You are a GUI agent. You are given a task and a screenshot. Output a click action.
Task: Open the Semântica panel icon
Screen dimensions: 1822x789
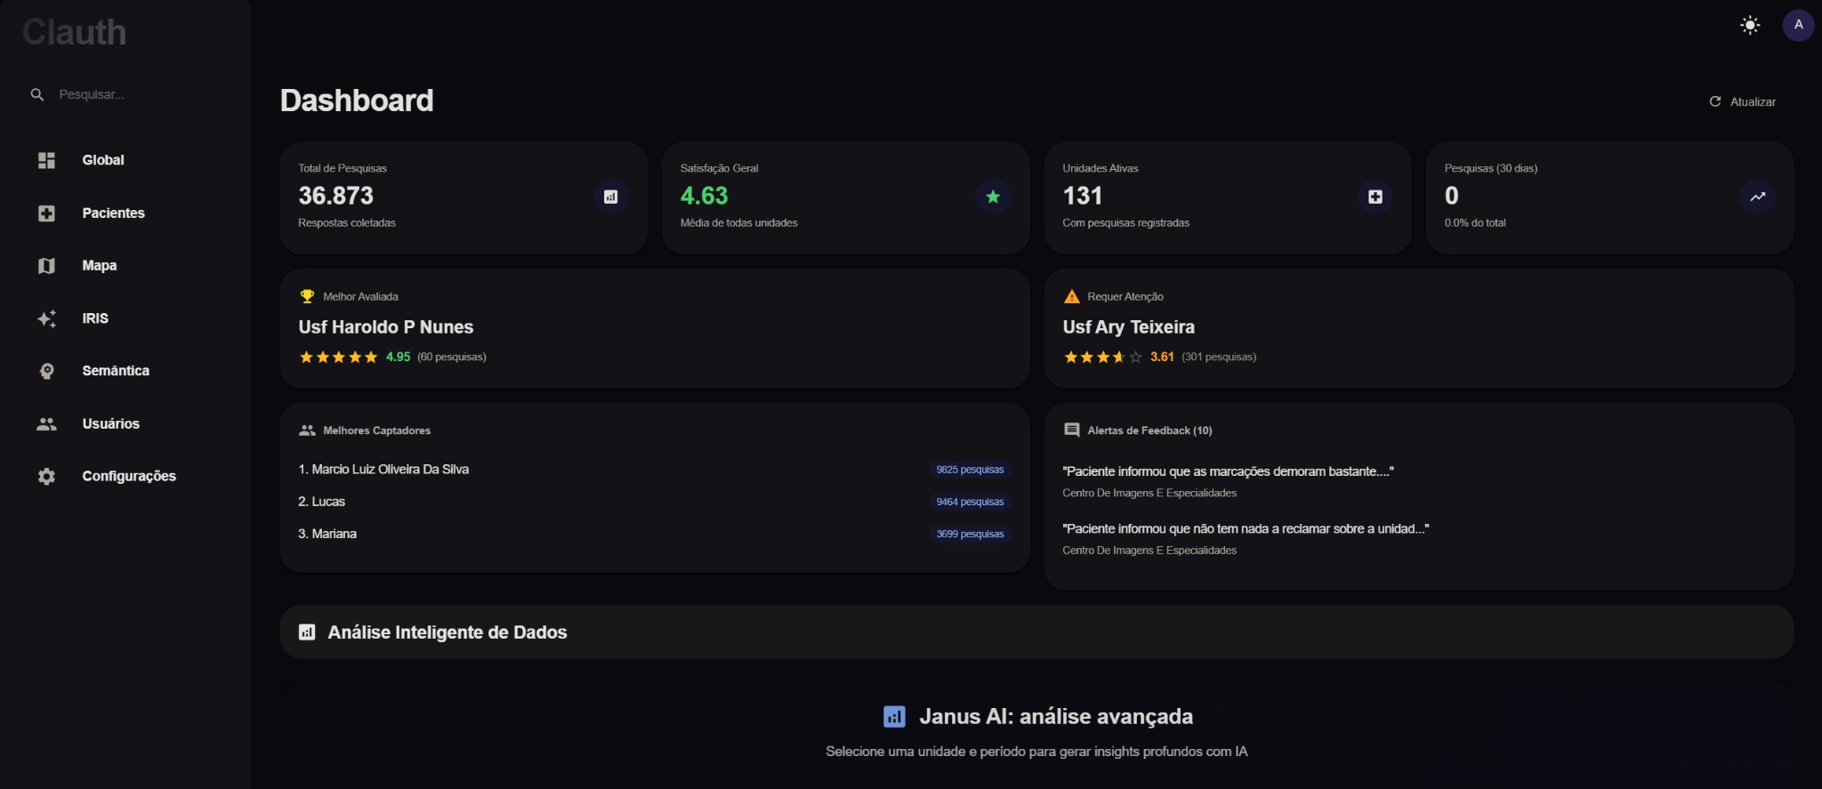pyautogui.click(x=46, y=371)
